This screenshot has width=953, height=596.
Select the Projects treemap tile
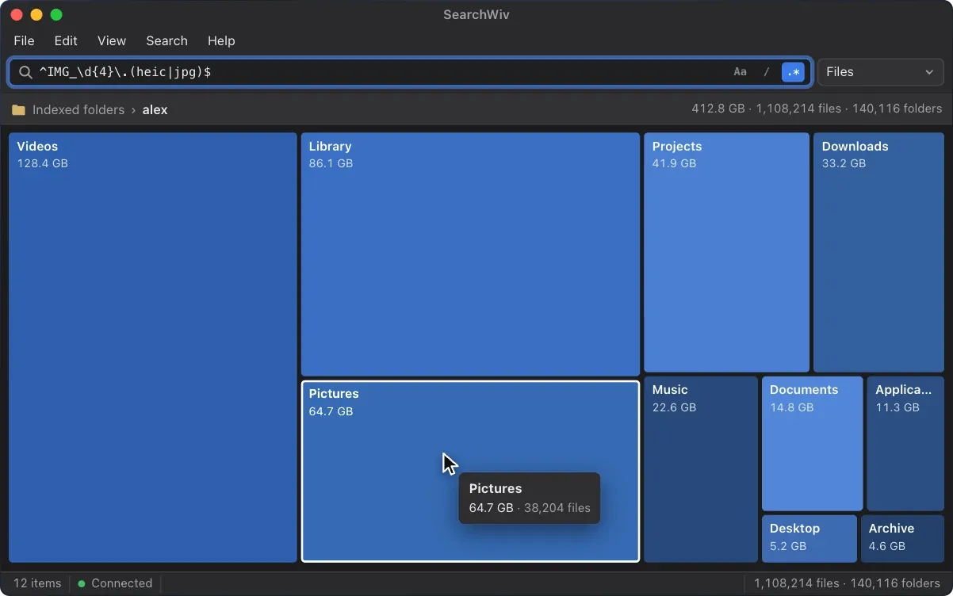(726, 252)
